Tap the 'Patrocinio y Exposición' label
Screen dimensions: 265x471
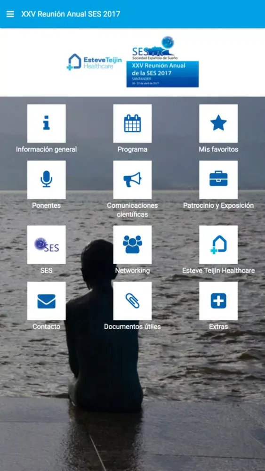click(218, 205)
